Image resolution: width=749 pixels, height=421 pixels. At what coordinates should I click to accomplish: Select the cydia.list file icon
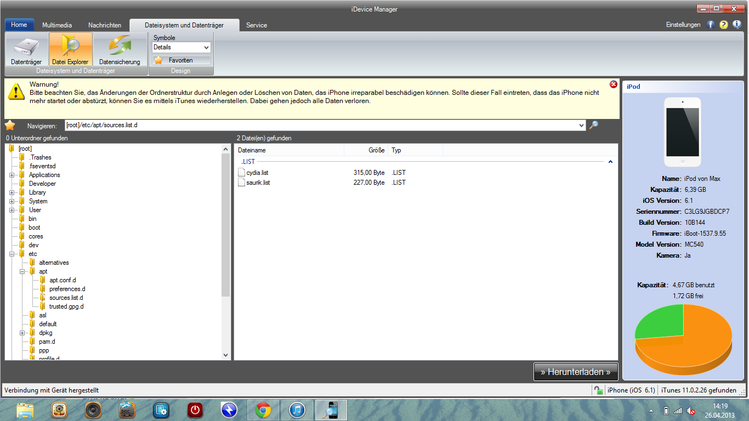[x=242, y=173]
